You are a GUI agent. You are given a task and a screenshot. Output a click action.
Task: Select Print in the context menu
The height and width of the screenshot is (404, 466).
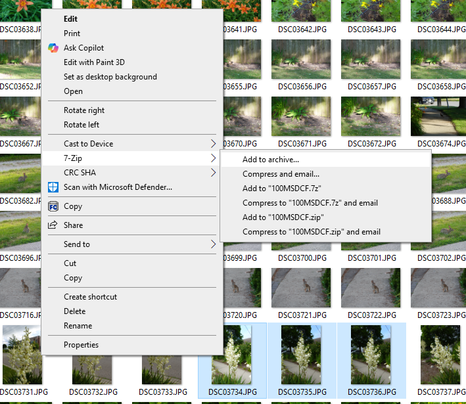coord(132,34)
